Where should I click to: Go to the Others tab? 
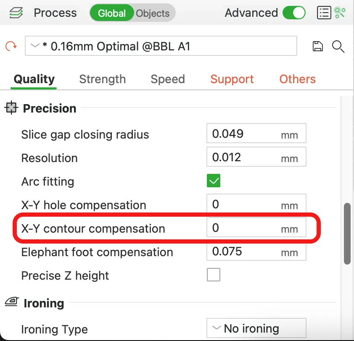pos(297,79)
